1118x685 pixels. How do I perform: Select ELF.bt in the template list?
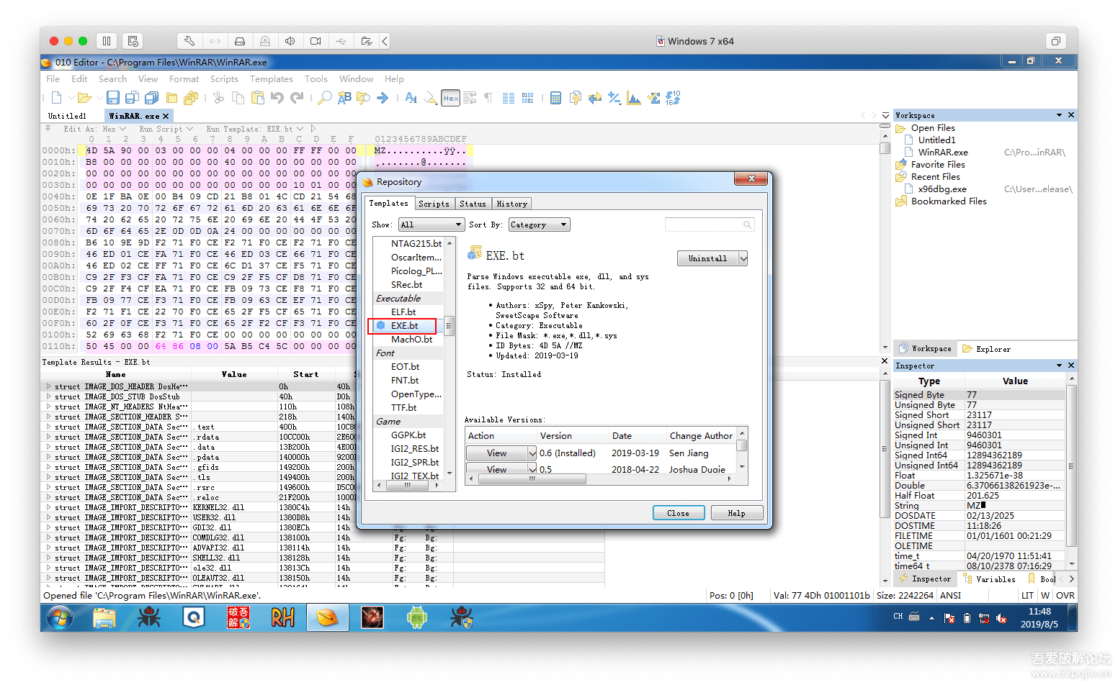(403, 312)
